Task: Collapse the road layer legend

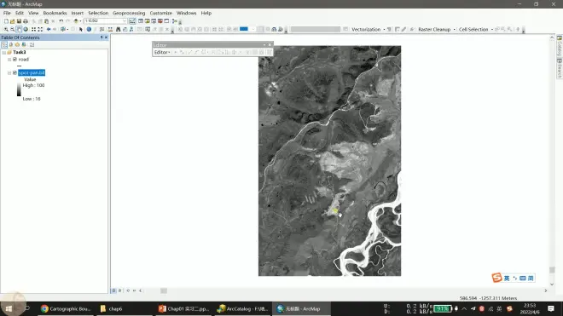Action: click(9, 60)
